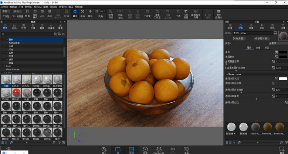The image size is (288, 154).
Task: Expand the 塑料 folder in material tree
Action: click(x=7, y=39)
